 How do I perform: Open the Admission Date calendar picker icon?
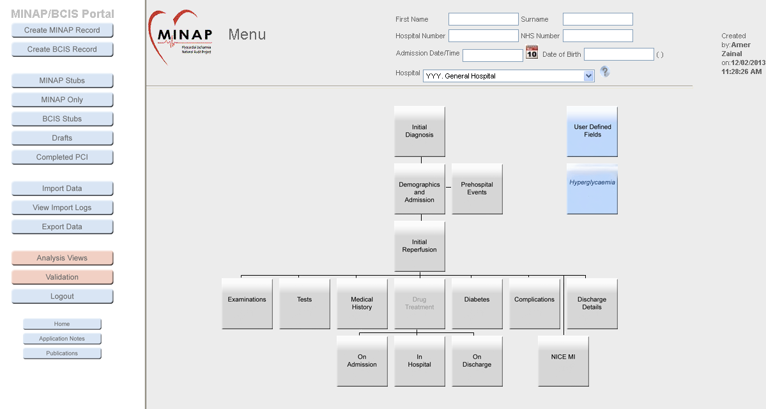click(x=532, y=53)
